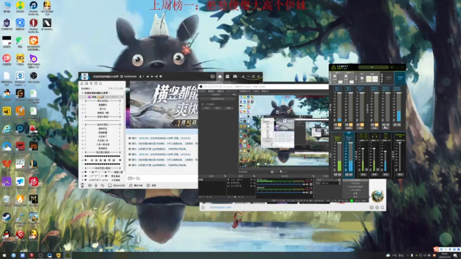Click the phone icon channel in Lewitt lower mixer
The height and width of the screenshot is (259, 461).
point(386,136)
